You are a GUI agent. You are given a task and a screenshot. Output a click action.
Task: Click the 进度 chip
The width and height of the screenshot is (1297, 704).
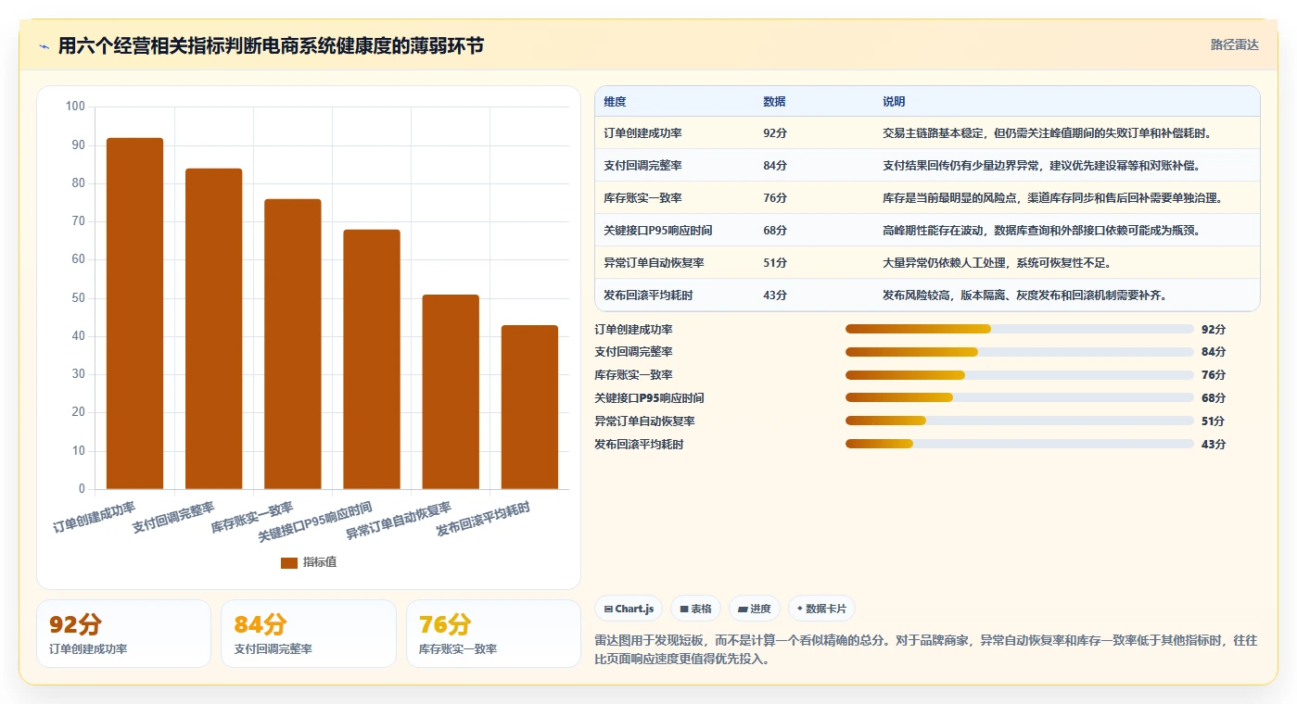point(755,609)
